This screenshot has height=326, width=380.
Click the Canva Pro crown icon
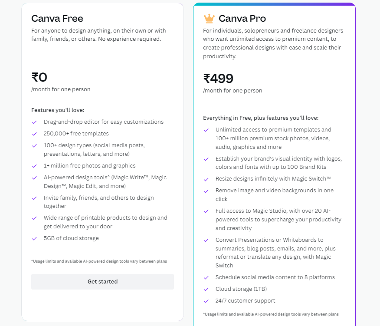pyautogui.click(x=209, y=19)
